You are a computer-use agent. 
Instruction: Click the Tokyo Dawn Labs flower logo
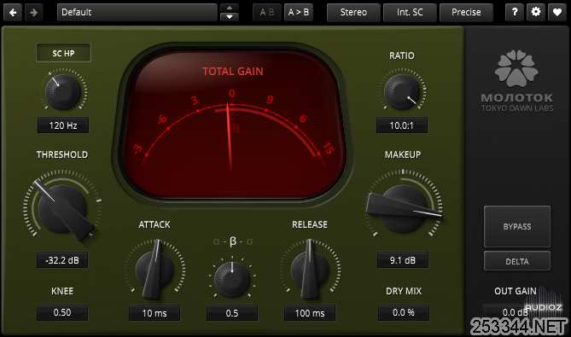coord(516,69)
